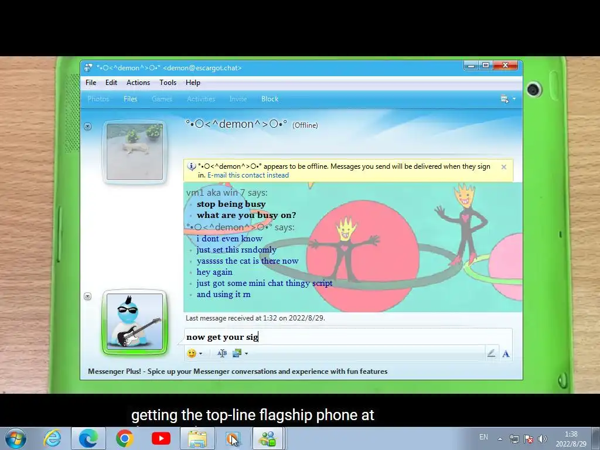Screen dimensions: 600x450
Task: Expand the layout options dropdown arrow
Action: [514, 99]
